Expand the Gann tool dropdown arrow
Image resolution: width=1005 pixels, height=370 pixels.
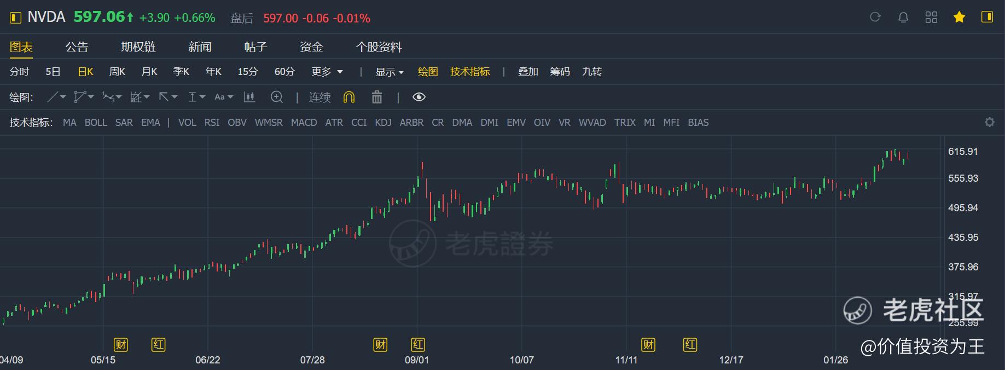pyautogui.click(x=147, y=97)
